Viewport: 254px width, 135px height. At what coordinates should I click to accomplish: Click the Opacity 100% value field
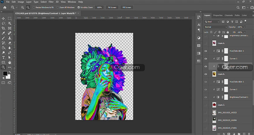[240, 27]
